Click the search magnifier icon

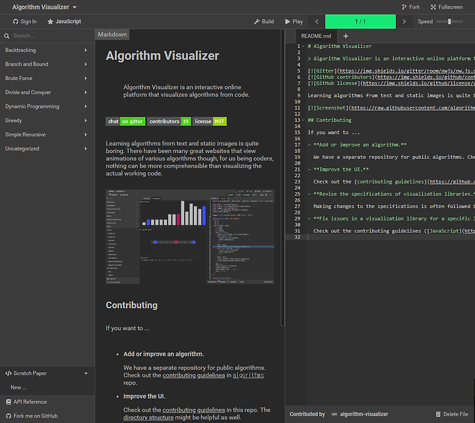[x=7, y=36]
